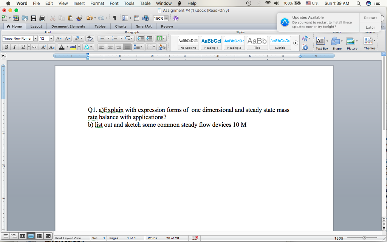Select the Format Painter tool

[x=78, y=18]
